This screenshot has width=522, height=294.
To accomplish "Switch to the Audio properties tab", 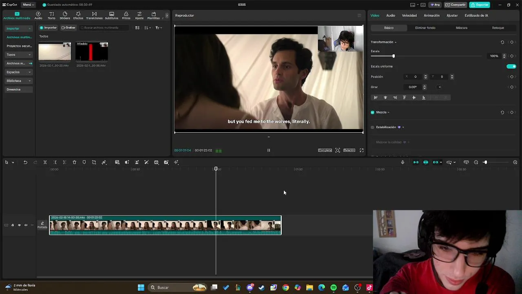I will click(x=391, y=16).
